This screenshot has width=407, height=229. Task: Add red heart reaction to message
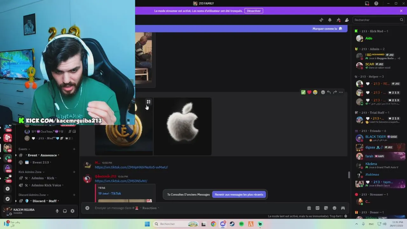pos(309,92)
